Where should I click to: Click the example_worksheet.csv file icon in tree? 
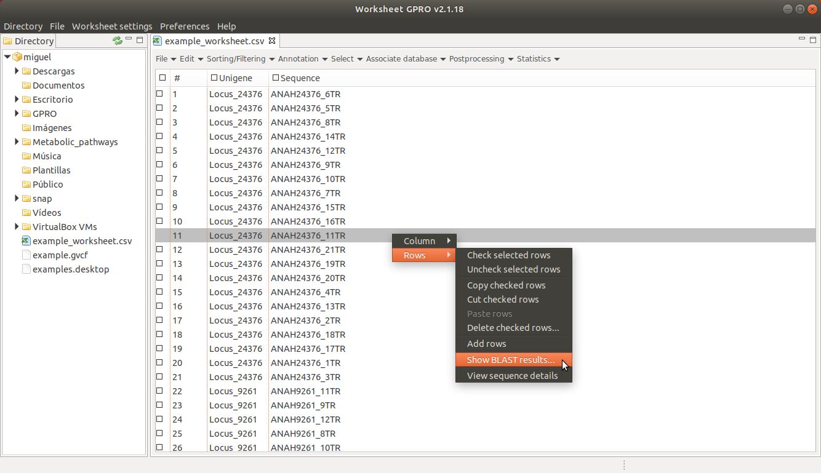tap(26, 241)
